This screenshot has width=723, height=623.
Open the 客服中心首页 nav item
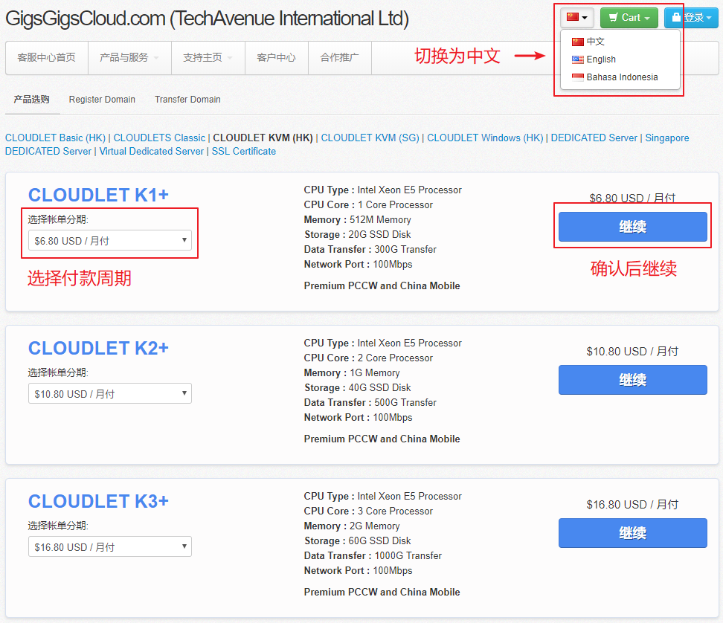47,57
